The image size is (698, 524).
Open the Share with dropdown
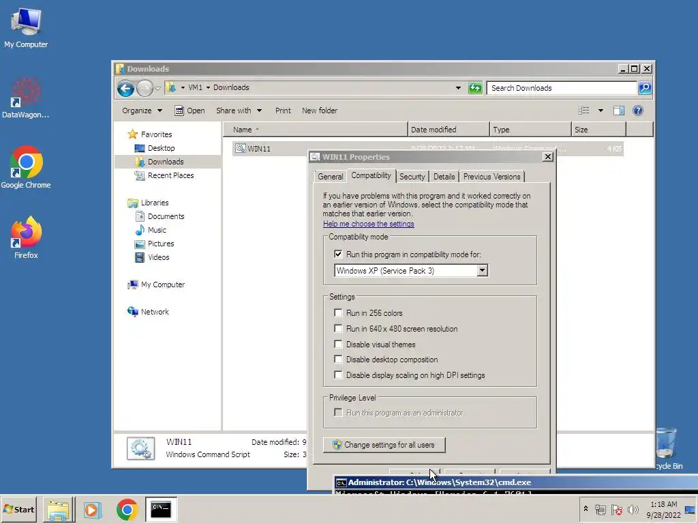[239, 111]
